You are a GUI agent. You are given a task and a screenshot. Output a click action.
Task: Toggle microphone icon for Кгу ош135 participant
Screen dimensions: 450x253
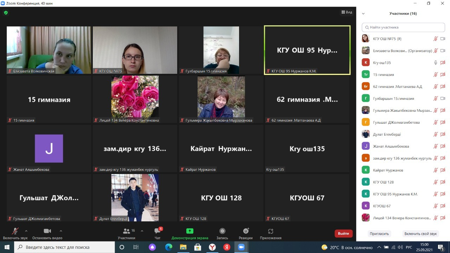pyautogui.click(x=435, y=63)
